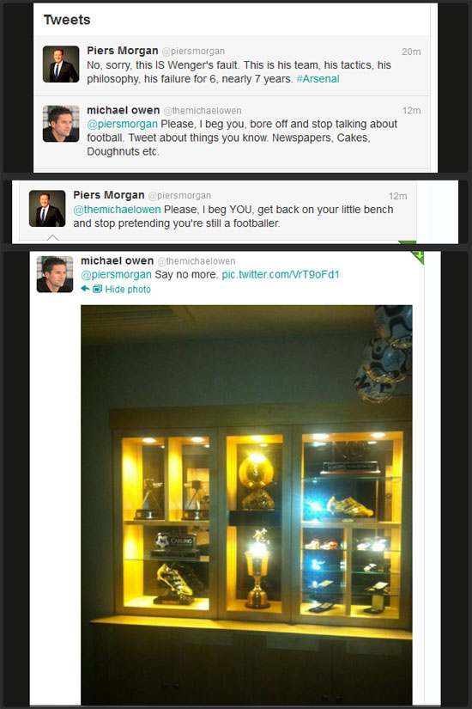Click the @piersmorgan mention before Say no more

click(x=116, y=274)
